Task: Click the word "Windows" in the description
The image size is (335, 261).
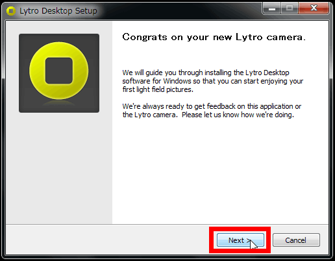Action: (177, 81)
